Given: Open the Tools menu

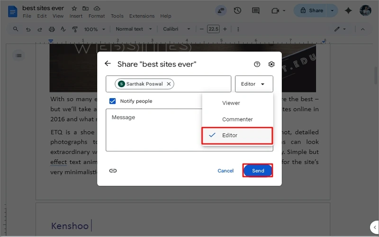Looking at the screenshot, I should click(117, 16).
